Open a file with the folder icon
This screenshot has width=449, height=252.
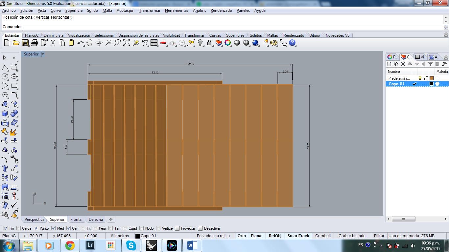point(16,43)
